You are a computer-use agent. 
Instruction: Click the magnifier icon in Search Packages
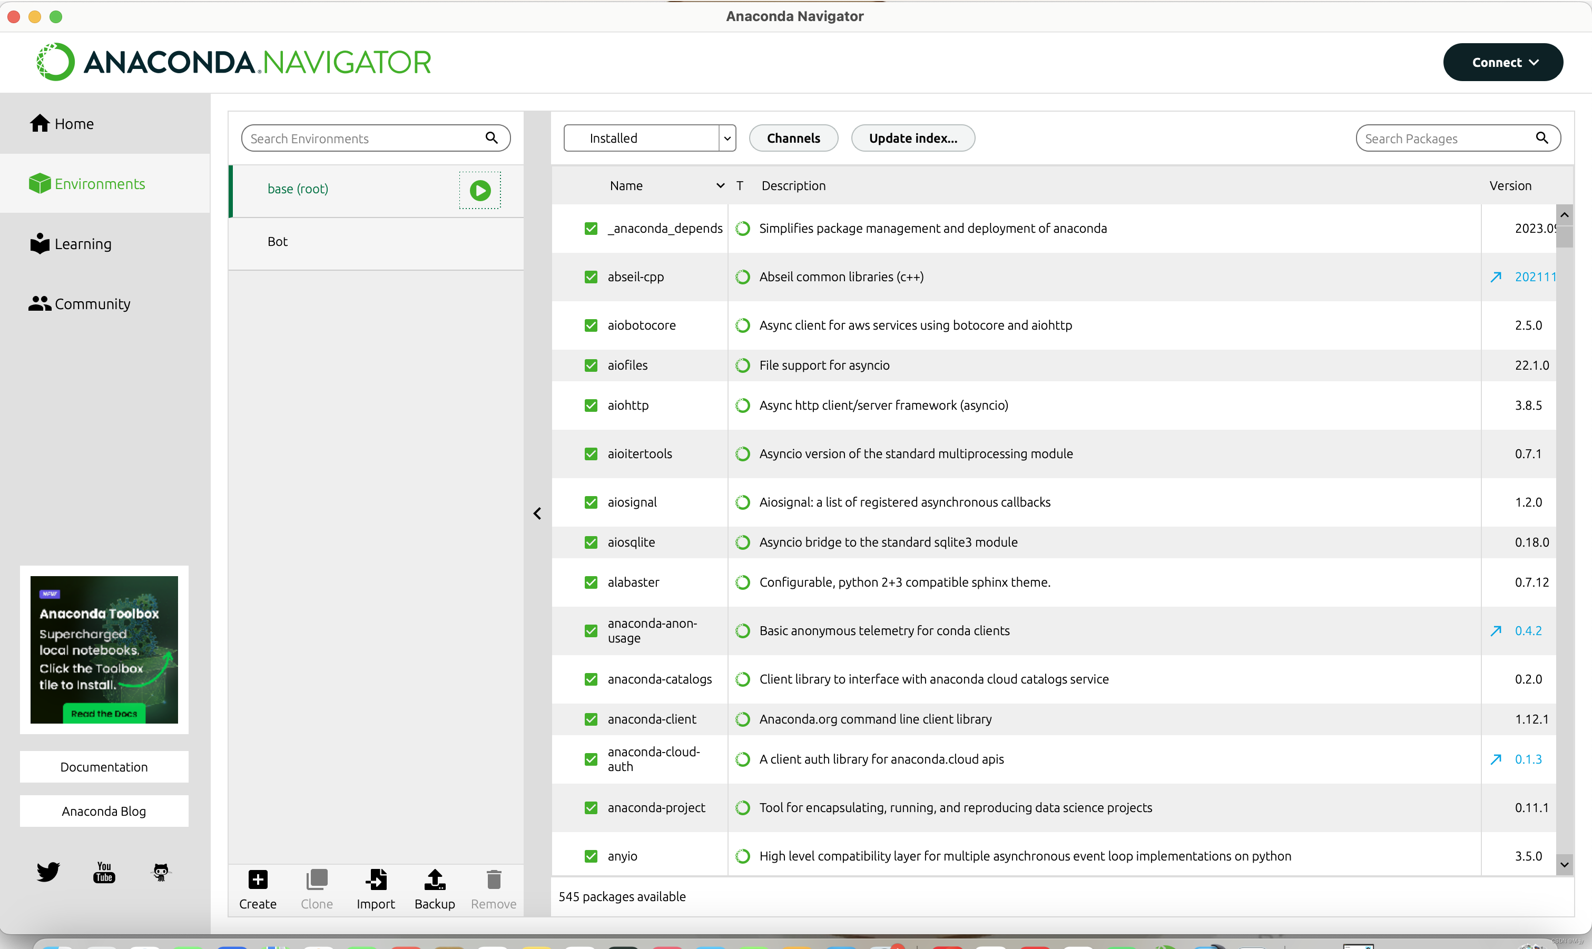click(1542, 137)
